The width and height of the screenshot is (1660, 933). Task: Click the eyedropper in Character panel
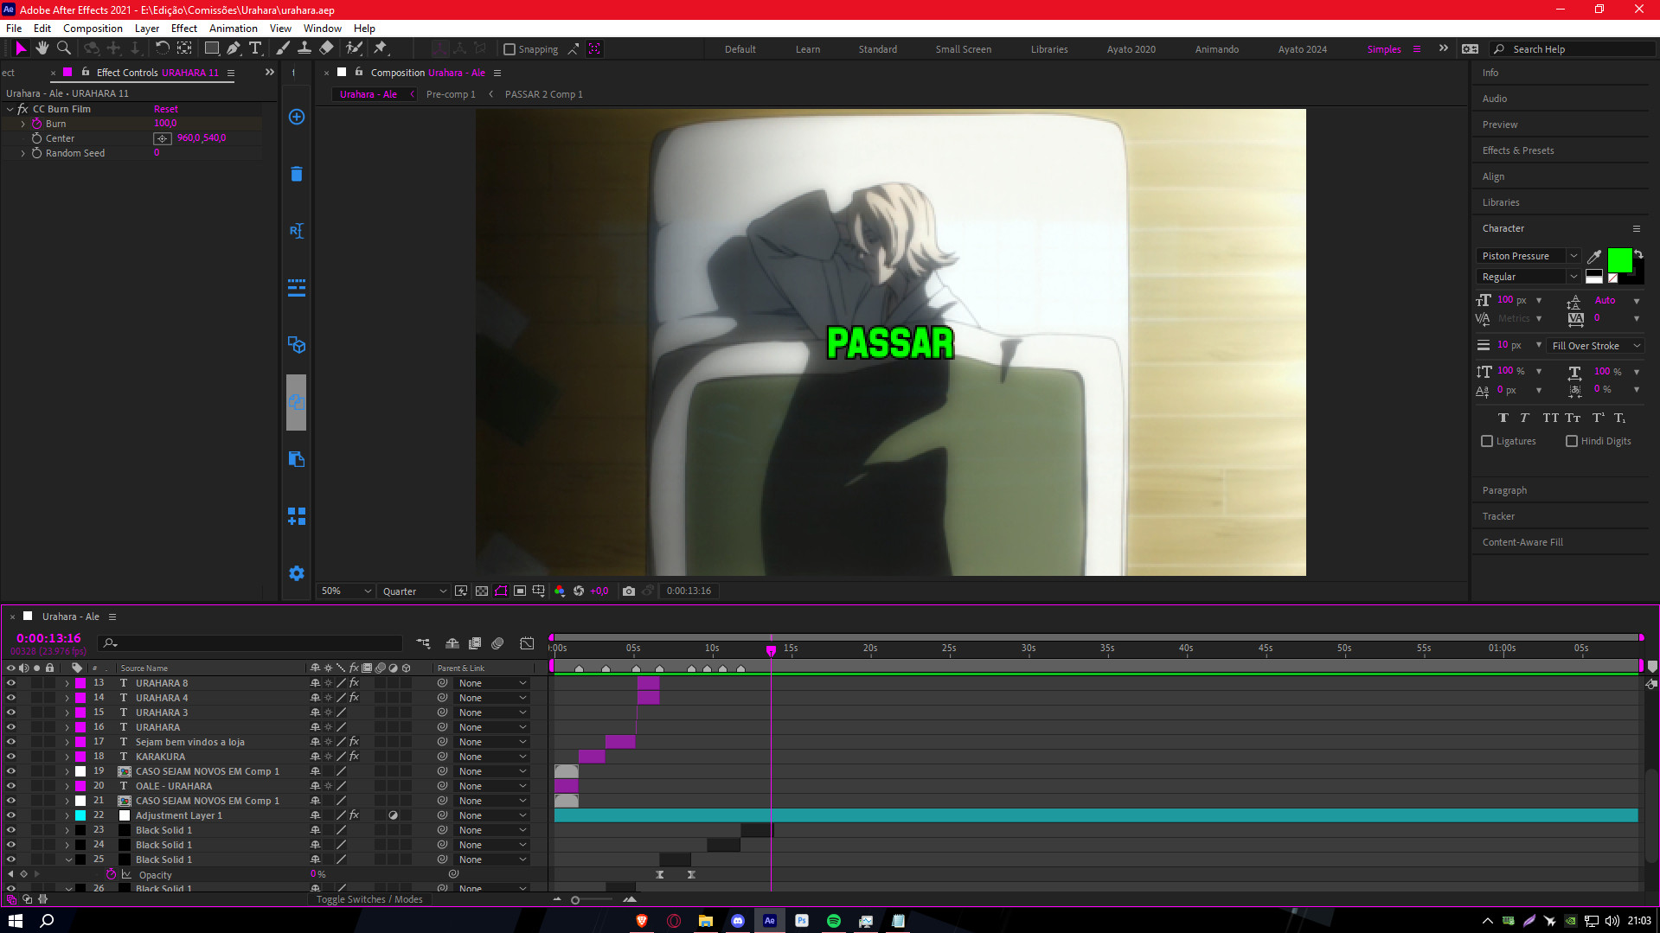pyautogui.click(x=1594, y=256)
